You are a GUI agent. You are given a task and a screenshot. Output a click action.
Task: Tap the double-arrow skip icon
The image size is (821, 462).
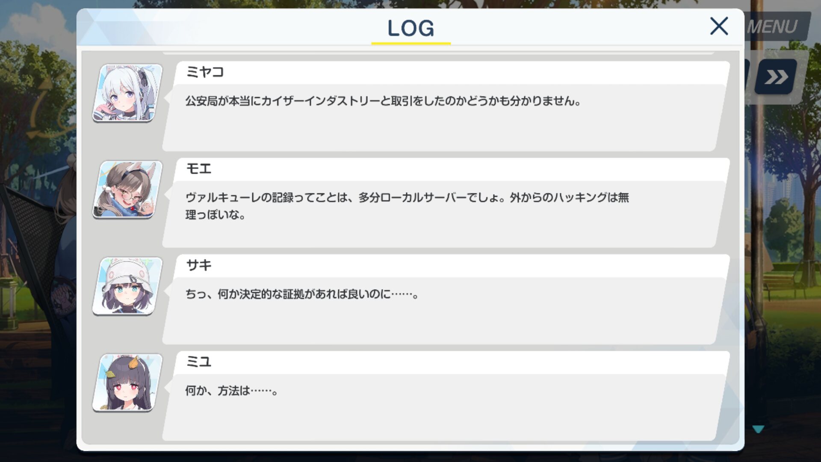(x=776, y=77)
